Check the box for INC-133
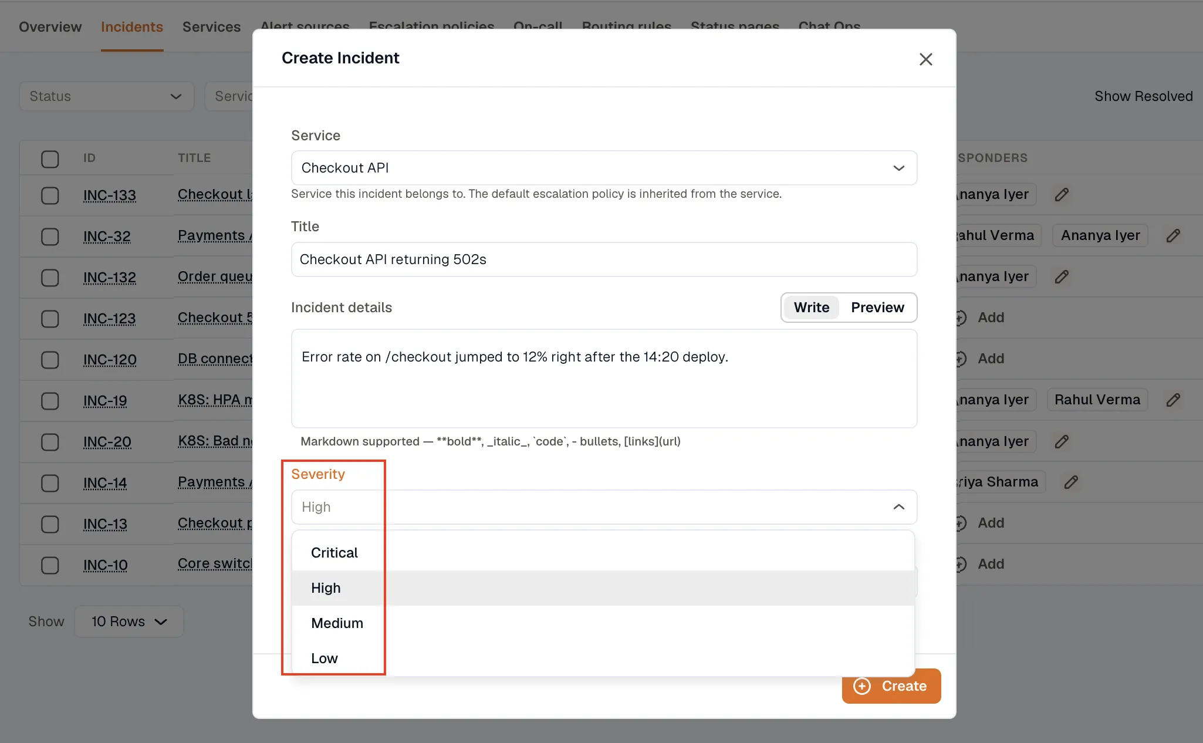Image resolution: width=1203 pixels, height=743 pixels. [50, 195]
